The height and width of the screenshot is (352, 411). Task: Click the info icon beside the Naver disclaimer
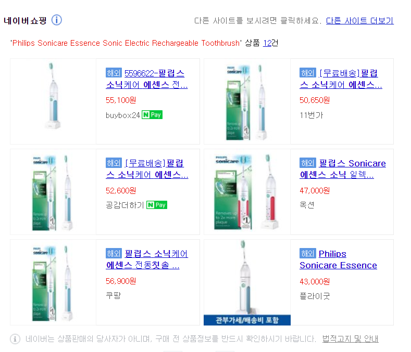click(x=15, y=339)
